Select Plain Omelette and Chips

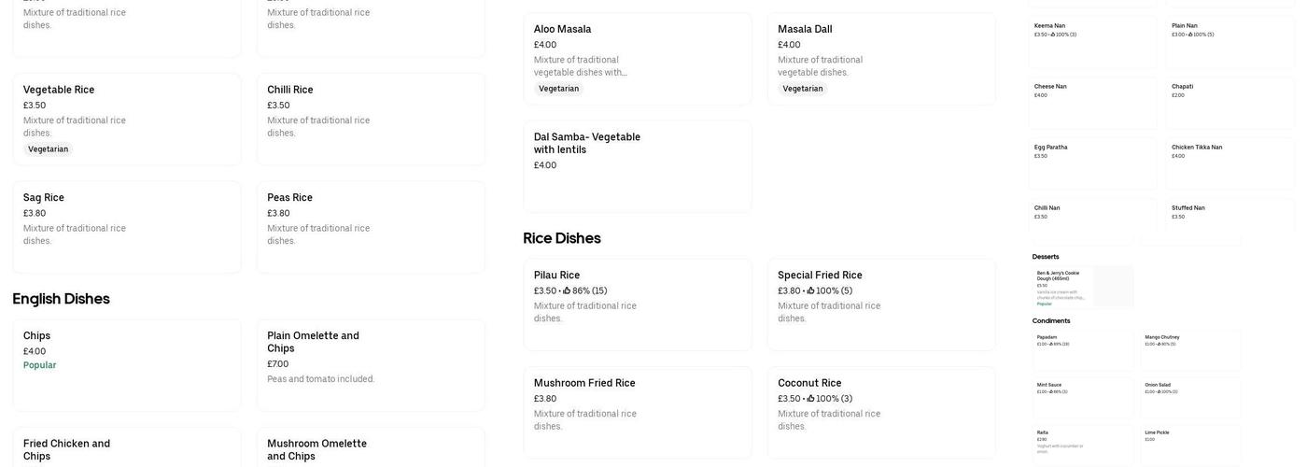tap(371, 365)
